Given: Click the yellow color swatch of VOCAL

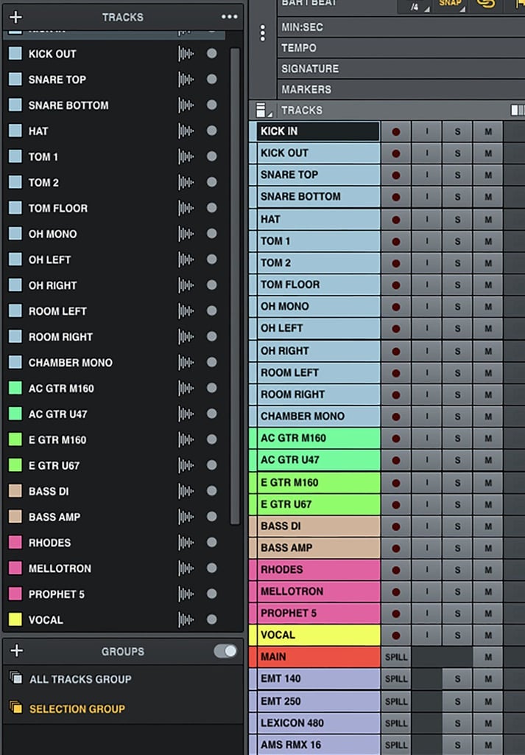Looking at the screenshot, I should 15,619.
